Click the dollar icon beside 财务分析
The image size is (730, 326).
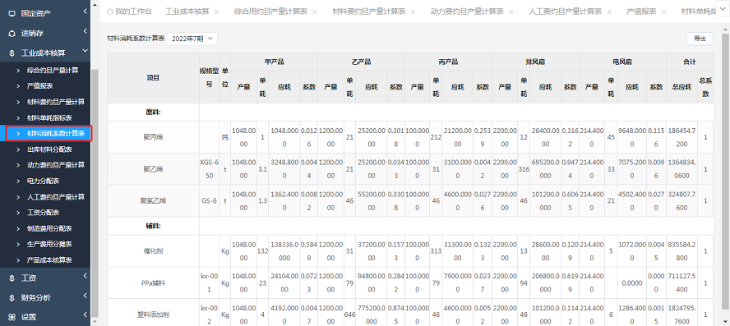pos(12,297)
